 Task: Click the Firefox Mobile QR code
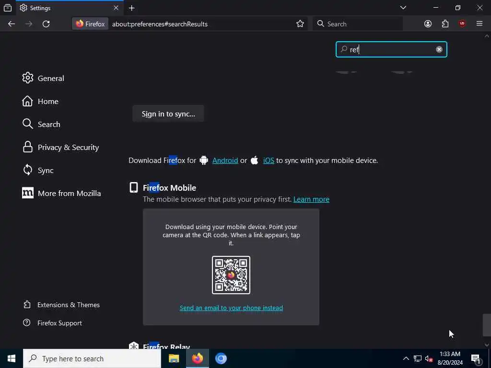coord(231,275)
